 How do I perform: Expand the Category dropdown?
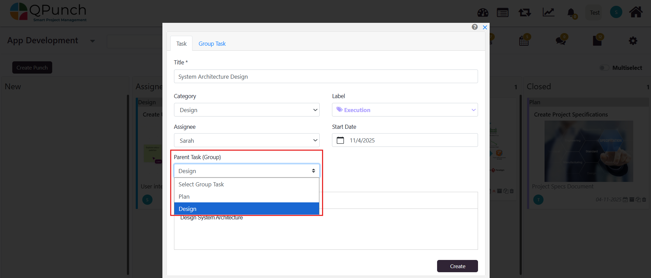246,110
